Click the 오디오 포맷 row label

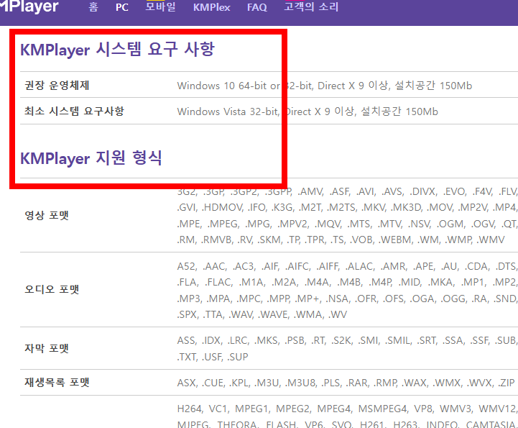[x=52, y=289]
